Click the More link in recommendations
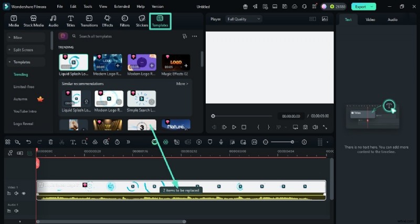Screen dimensions: 420x224 (182, 84)
